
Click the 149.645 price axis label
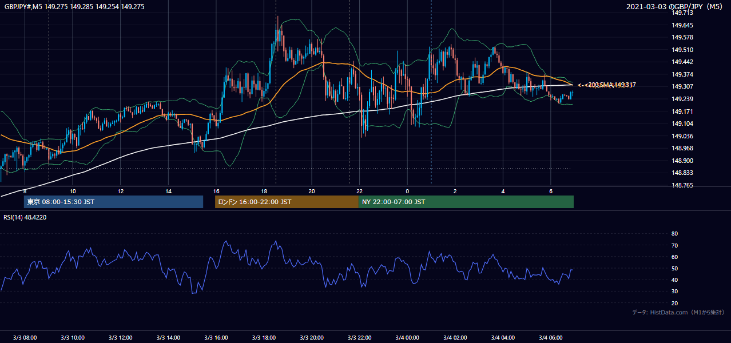click(682, 25)
